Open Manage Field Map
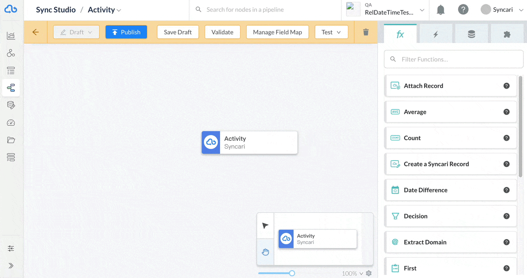Screen dimensions: 527x278 coord(277,32)
